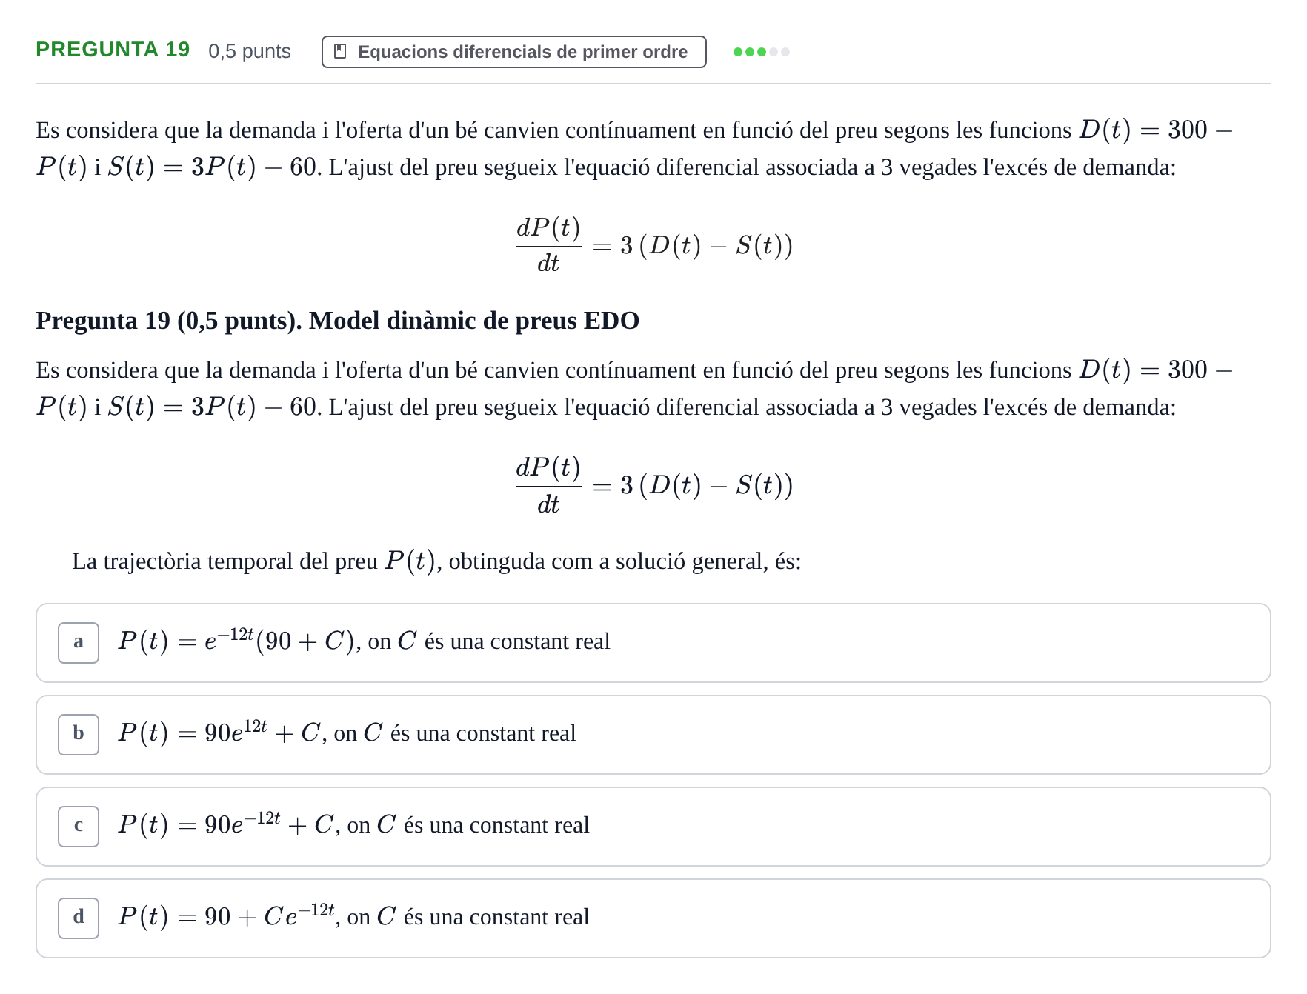Open the Equacions diferencials de primer ordre tag
Screen dimensions: 1307x994
513,52
